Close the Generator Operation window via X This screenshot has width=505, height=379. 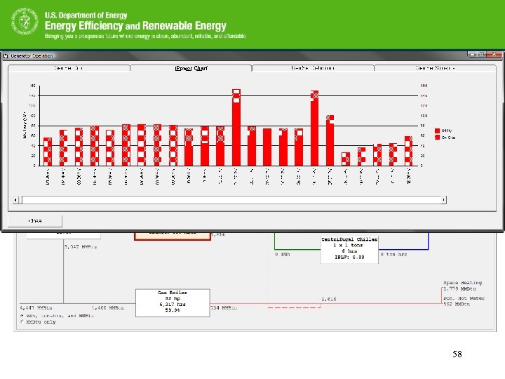(x=494, y=55)
